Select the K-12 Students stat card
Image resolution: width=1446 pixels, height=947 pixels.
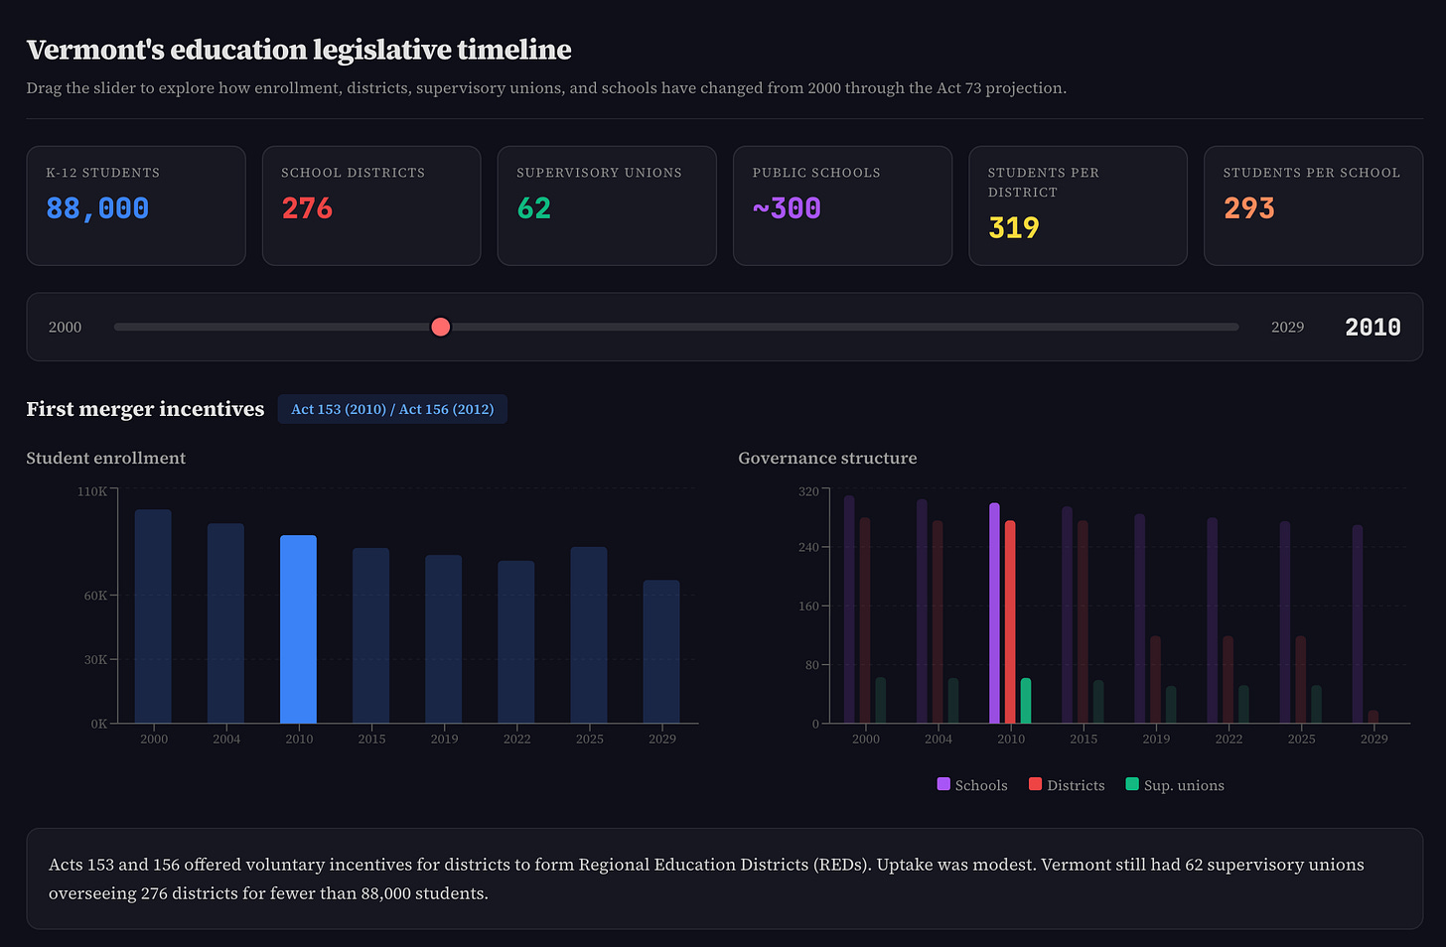point(136,205)
